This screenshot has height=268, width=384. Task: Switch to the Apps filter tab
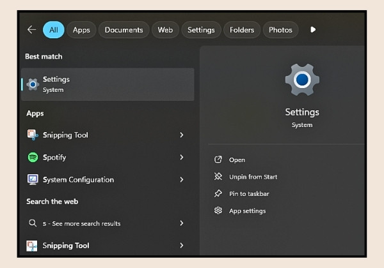[81, 30]
